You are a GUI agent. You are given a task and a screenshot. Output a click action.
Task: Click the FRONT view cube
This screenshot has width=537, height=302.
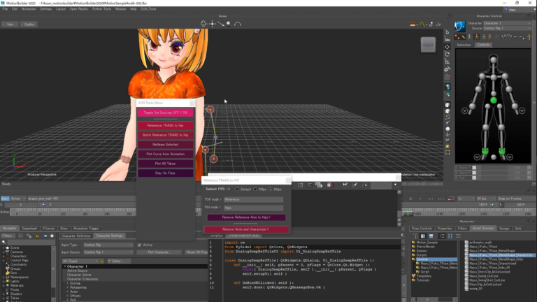[x=427, y=45]
